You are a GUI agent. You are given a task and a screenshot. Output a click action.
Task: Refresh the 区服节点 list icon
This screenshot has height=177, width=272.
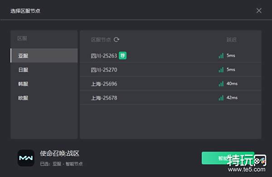(117, 40)
